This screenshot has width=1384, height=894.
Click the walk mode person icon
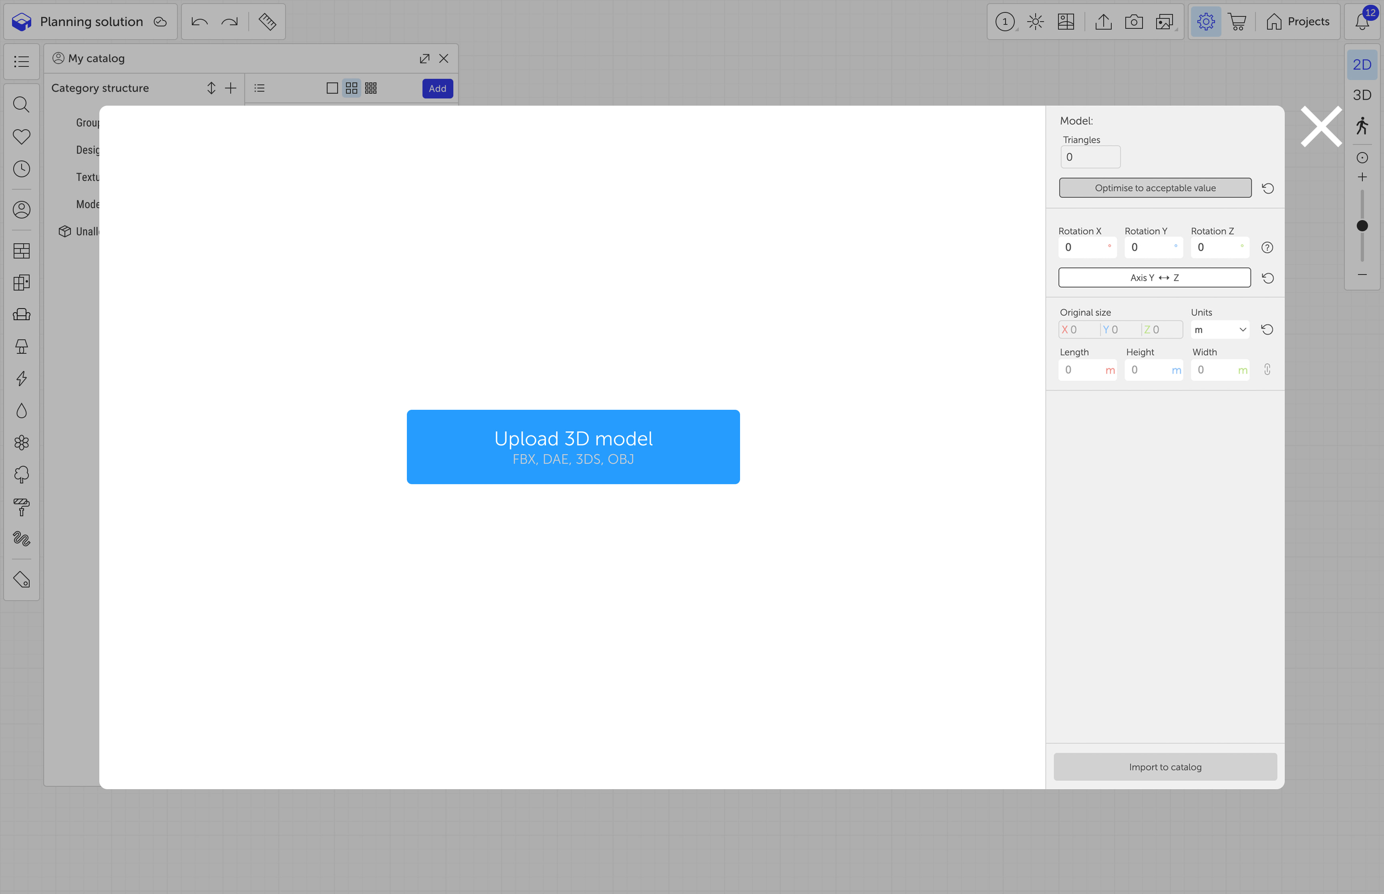1362,125
